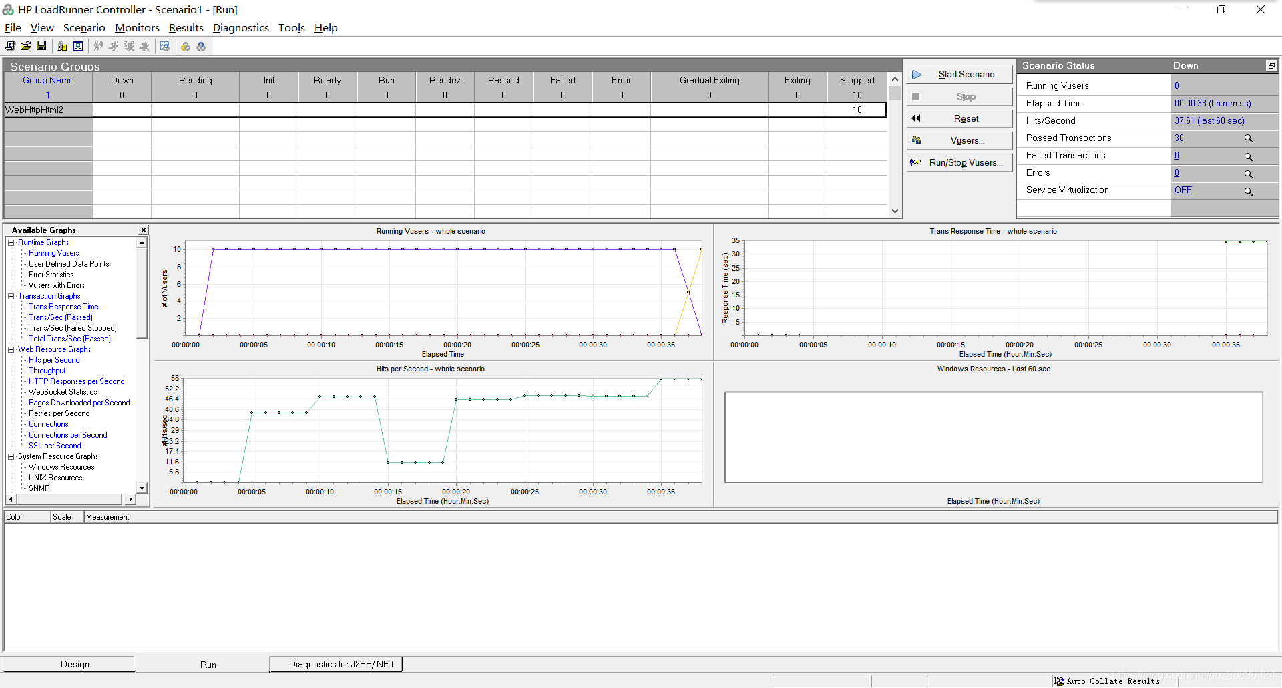1282x688 pixels.
Task: Select Hits per Second graph item
Action: click(x=54, y=360)
